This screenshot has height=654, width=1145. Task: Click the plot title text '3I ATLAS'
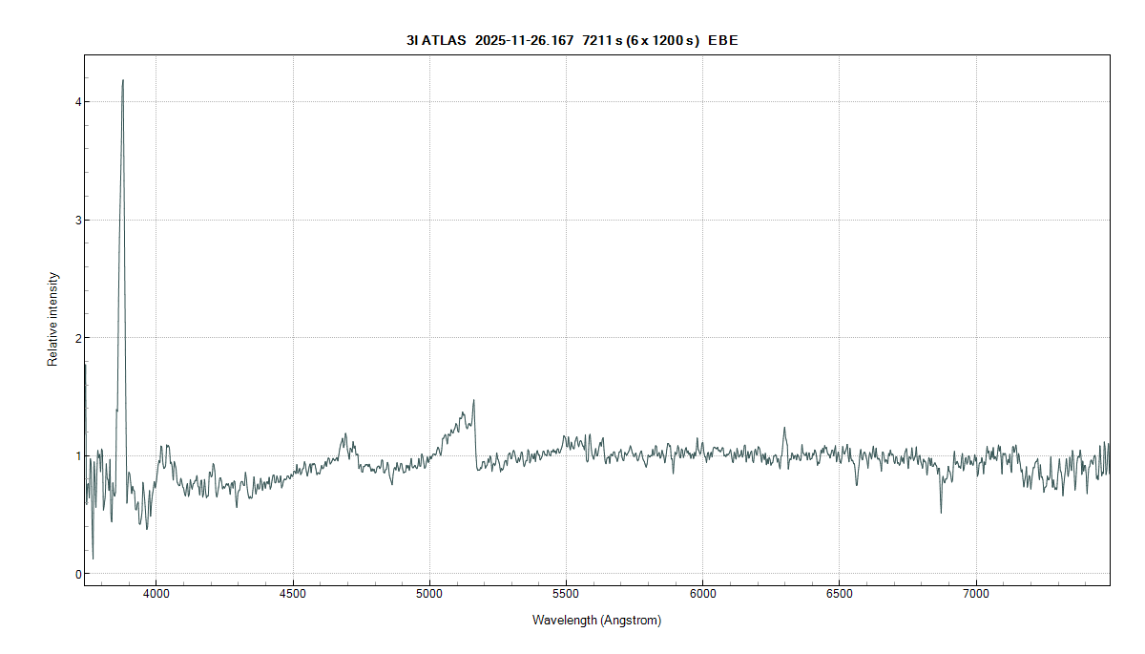(x=435, y=40)
